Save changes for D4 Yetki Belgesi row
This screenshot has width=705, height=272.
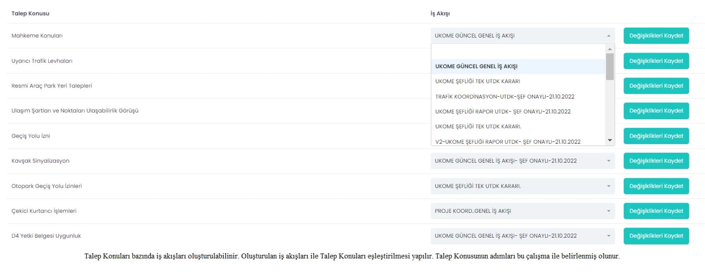(x=656, y=236)
